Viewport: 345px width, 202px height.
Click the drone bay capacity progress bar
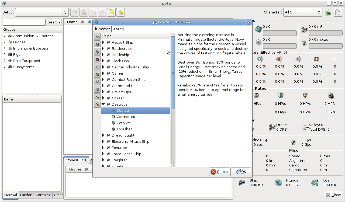click(325, 33)
